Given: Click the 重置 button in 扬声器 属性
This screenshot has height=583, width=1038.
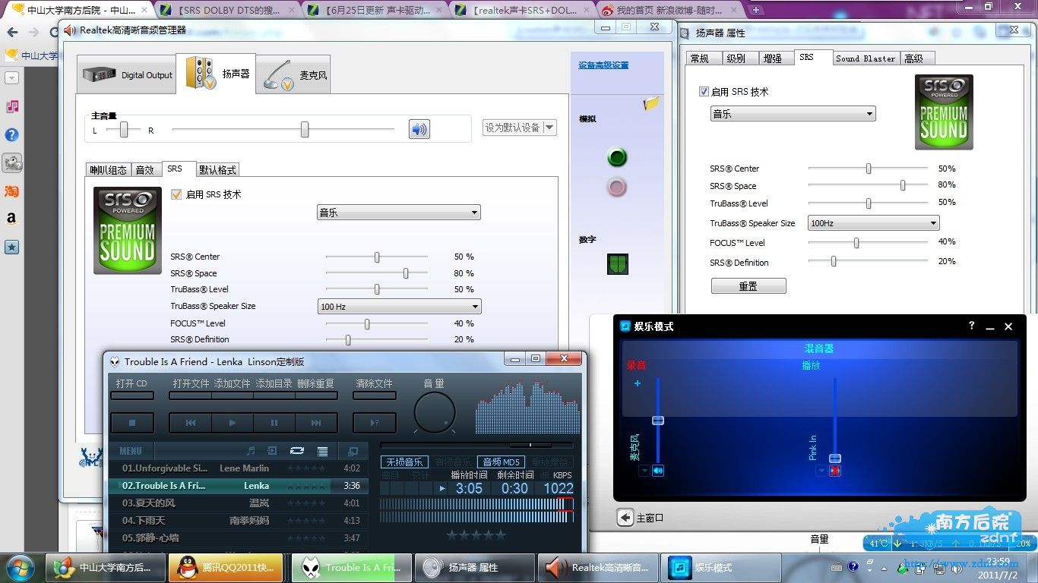Looking at the screenshot, I should [748, 286].
